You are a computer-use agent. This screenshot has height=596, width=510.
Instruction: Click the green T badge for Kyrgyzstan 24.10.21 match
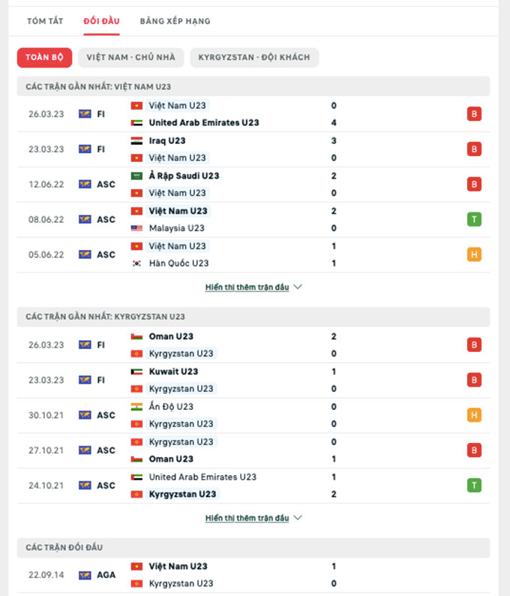pyautogui.click(x=474, y=485)
